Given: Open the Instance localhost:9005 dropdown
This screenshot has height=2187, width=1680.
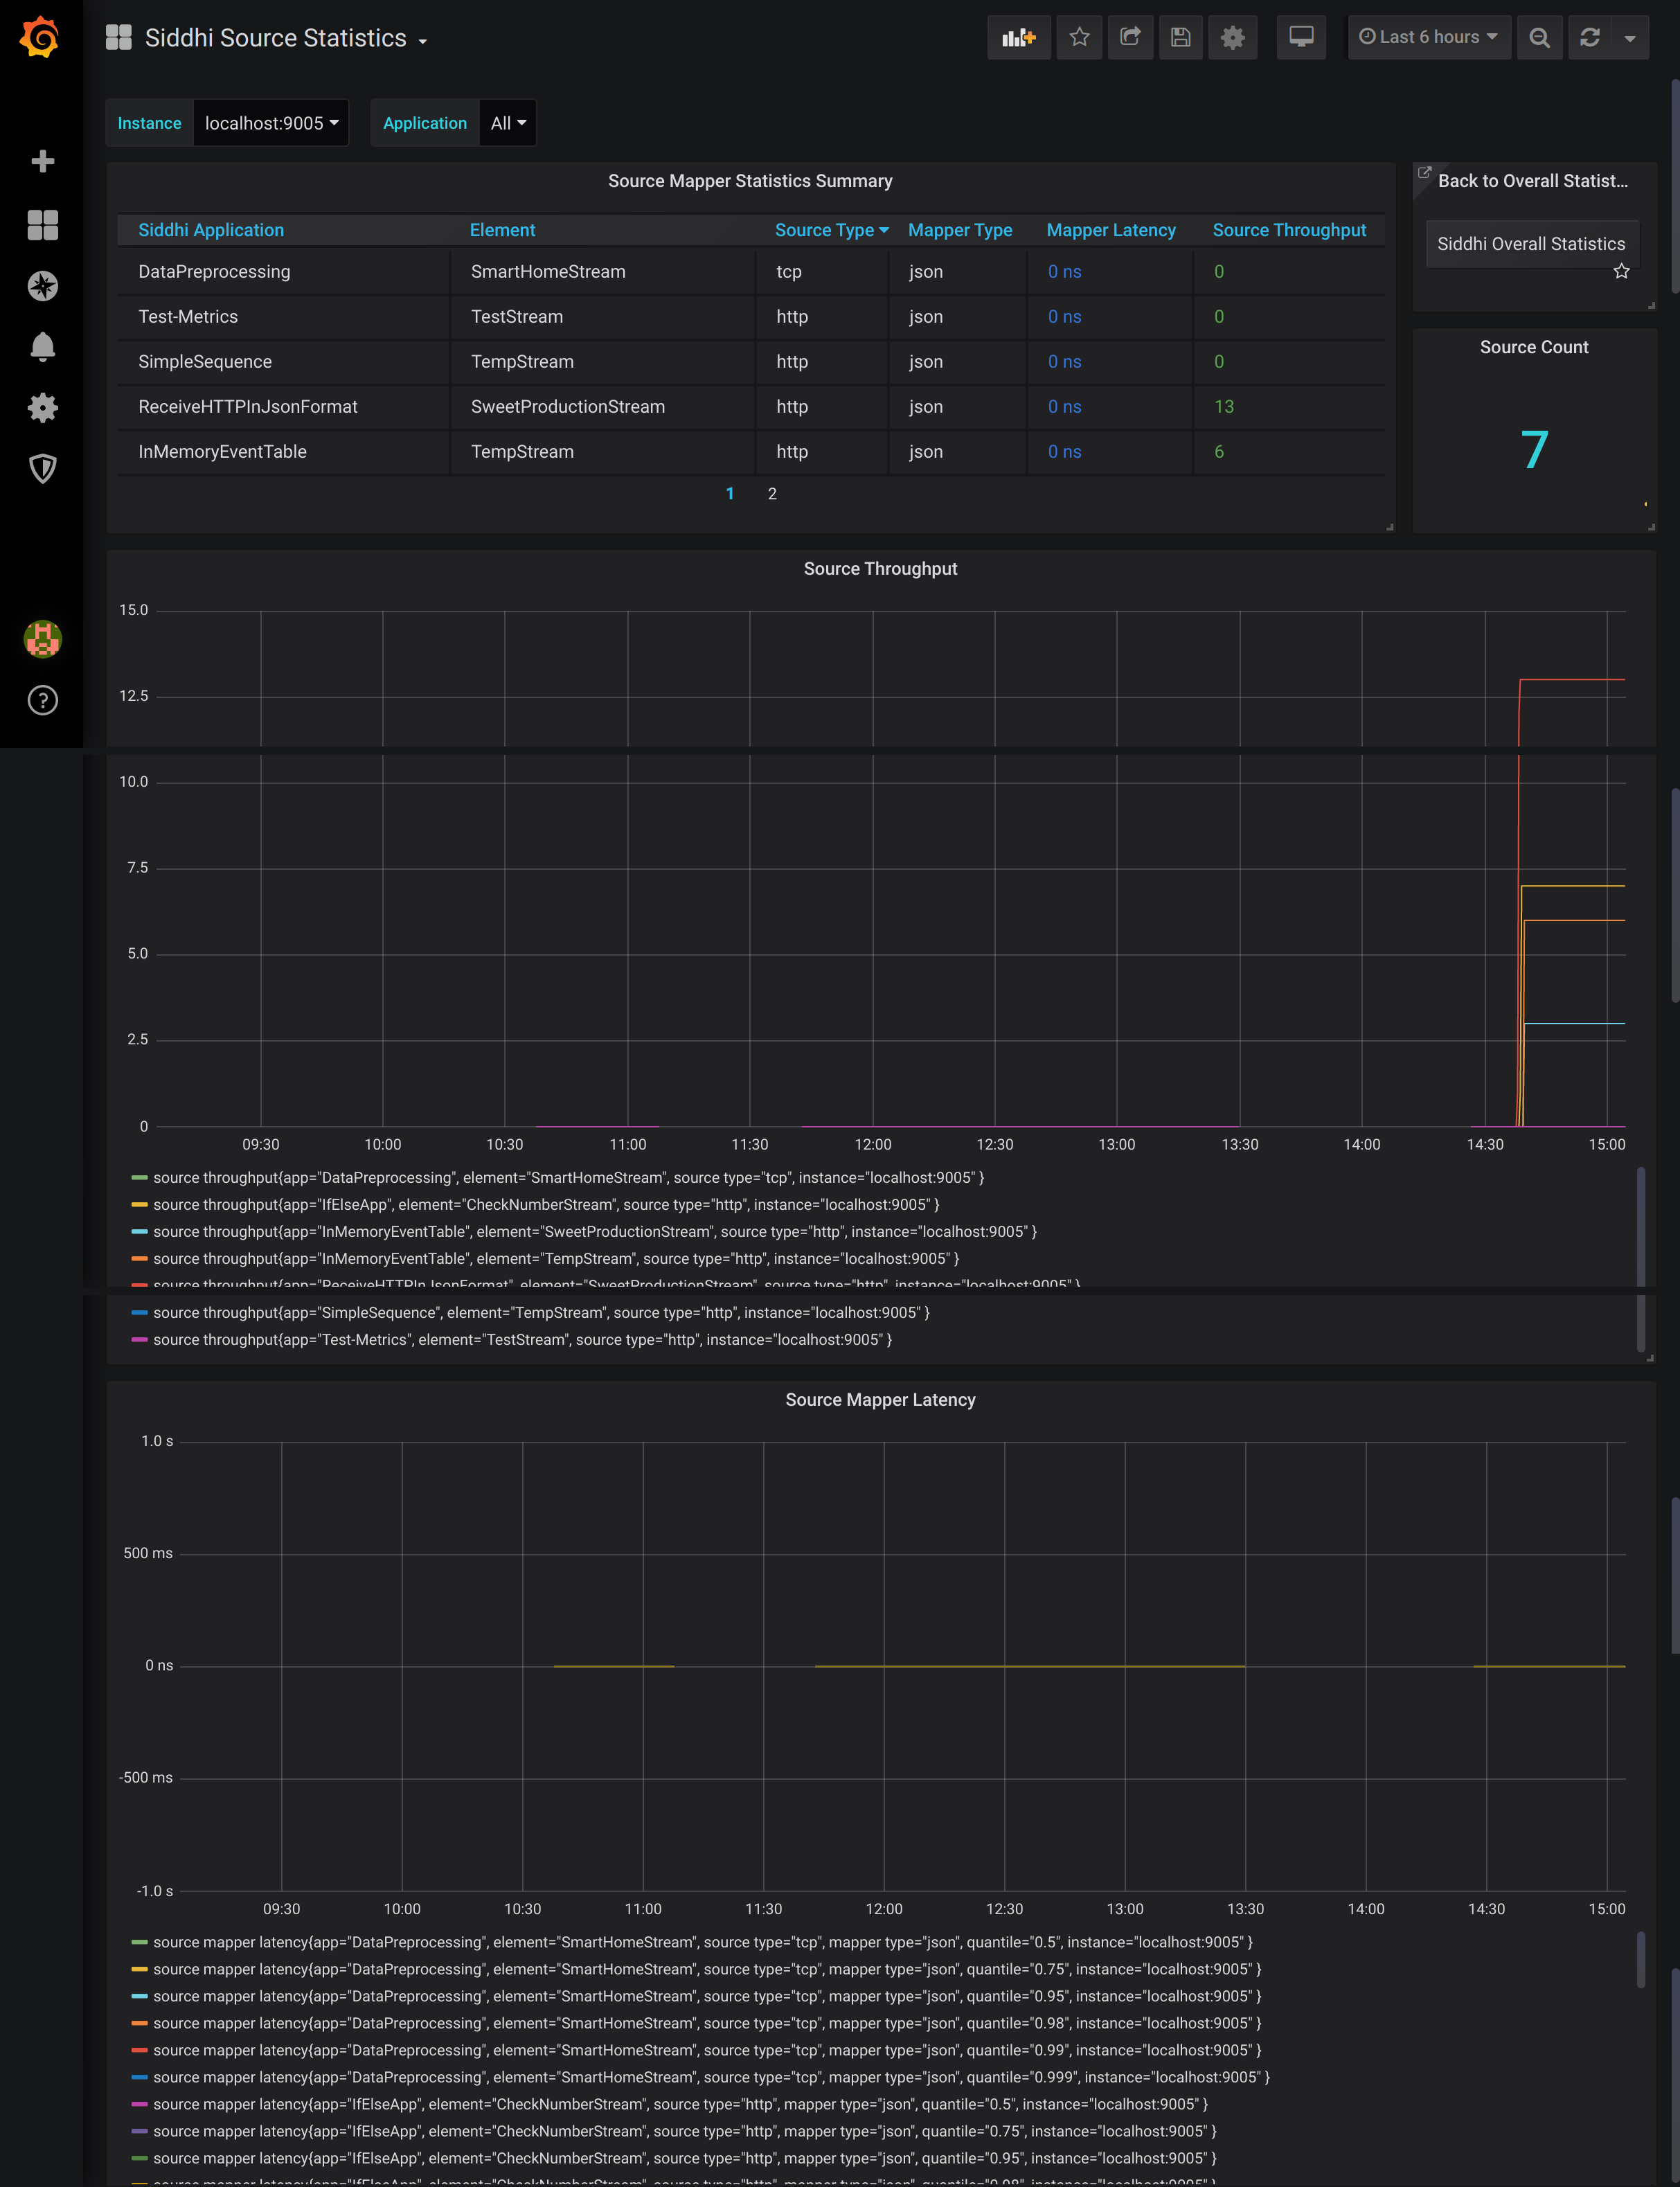Looking at the screenshot, I should point(271,123).
